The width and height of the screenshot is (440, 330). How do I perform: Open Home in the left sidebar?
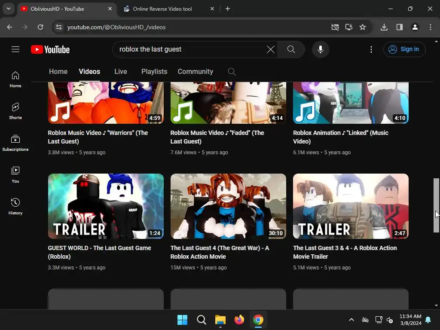(x=15, y=79)
